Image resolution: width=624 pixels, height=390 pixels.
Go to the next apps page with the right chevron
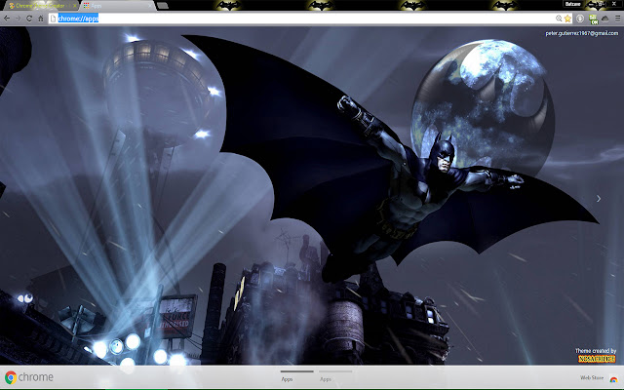(x=599, y=198)
